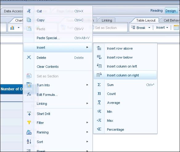180x152 pixels.
Task: Select Insert row below entry
Action: tap(125, 57)
